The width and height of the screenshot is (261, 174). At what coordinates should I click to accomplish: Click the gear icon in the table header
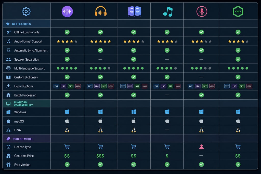tap(26, 11)
